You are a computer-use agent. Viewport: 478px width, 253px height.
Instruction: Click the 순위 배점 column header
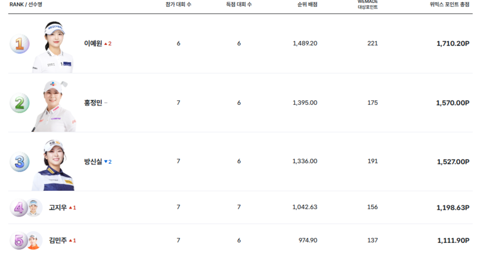307,4
